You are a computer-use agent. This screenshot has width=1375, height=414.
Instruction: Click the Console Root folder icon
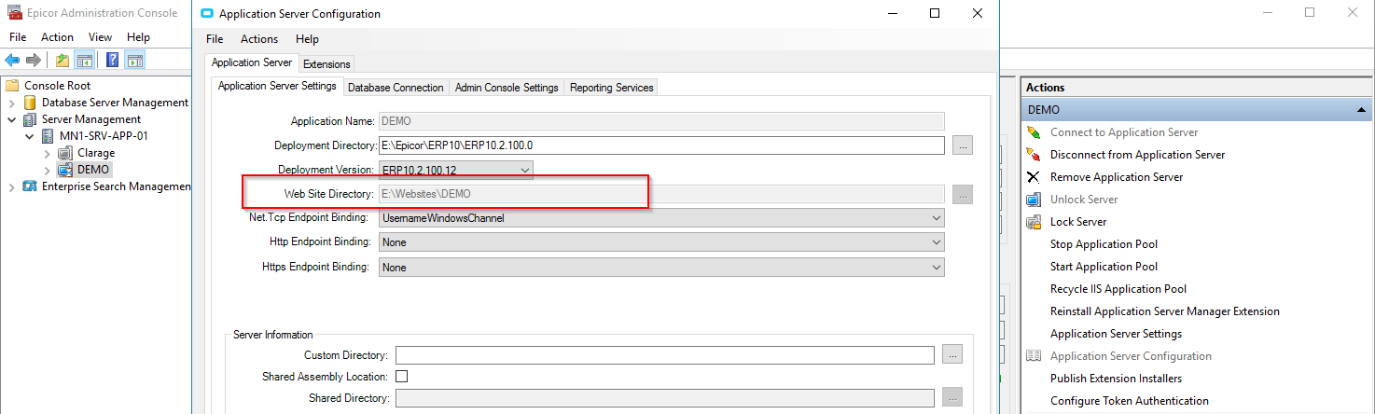[x=13, y=85]
